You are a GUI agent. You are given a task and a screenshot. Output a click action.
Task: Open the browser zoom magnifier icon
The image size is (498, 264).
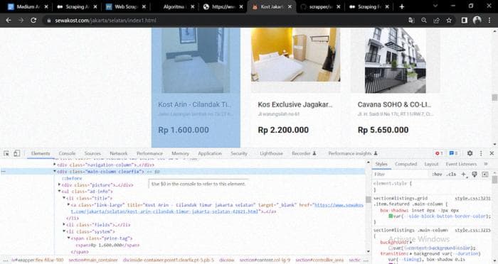point(424,21)
